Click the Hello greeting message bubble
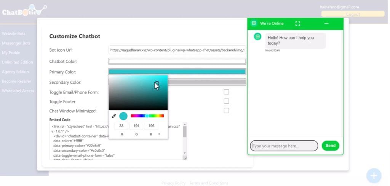This screenshot has height=186, width=390. click(296, 40)
